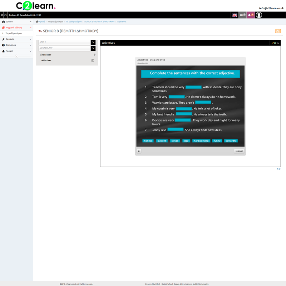Click the UK flag language icon

click(x=235, y=15)
